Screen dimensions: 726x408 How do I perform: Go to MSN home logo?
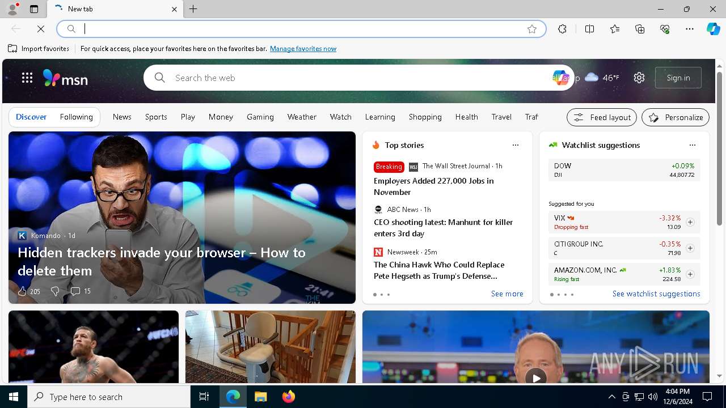pos(65,78)
